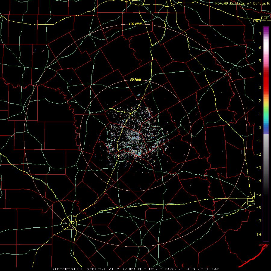Click the "5" tick on the color scale
Image resolution: width=271 pixels, height=271 pixels.
point(260,61)
